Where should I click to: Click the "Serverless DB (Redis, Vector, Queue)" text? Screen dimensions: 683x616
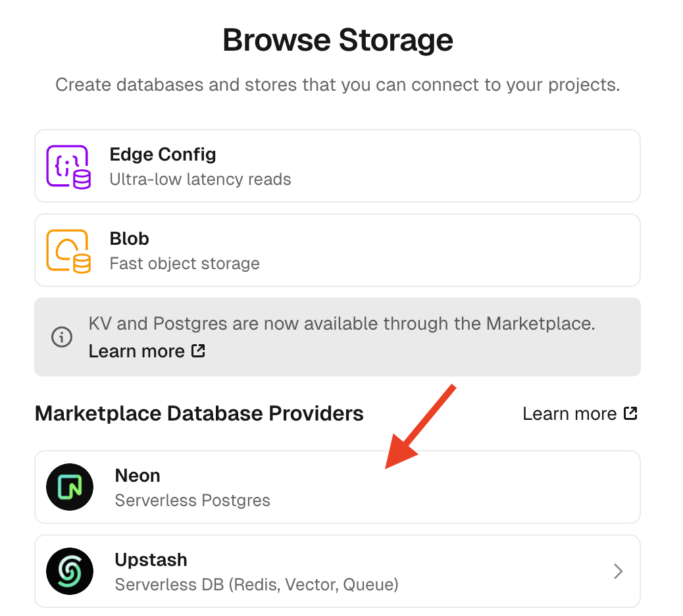click(x=257, y=584)
